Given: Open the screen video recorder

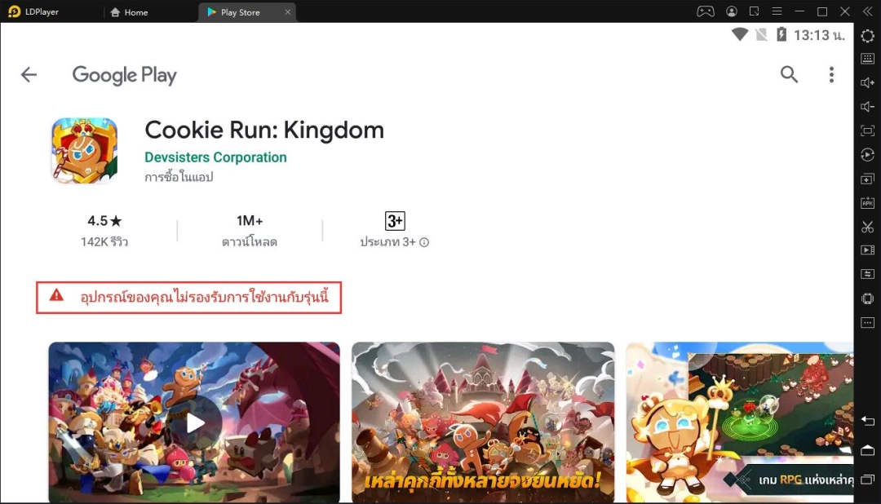Looking at the screenshot, I should (867, 250).
